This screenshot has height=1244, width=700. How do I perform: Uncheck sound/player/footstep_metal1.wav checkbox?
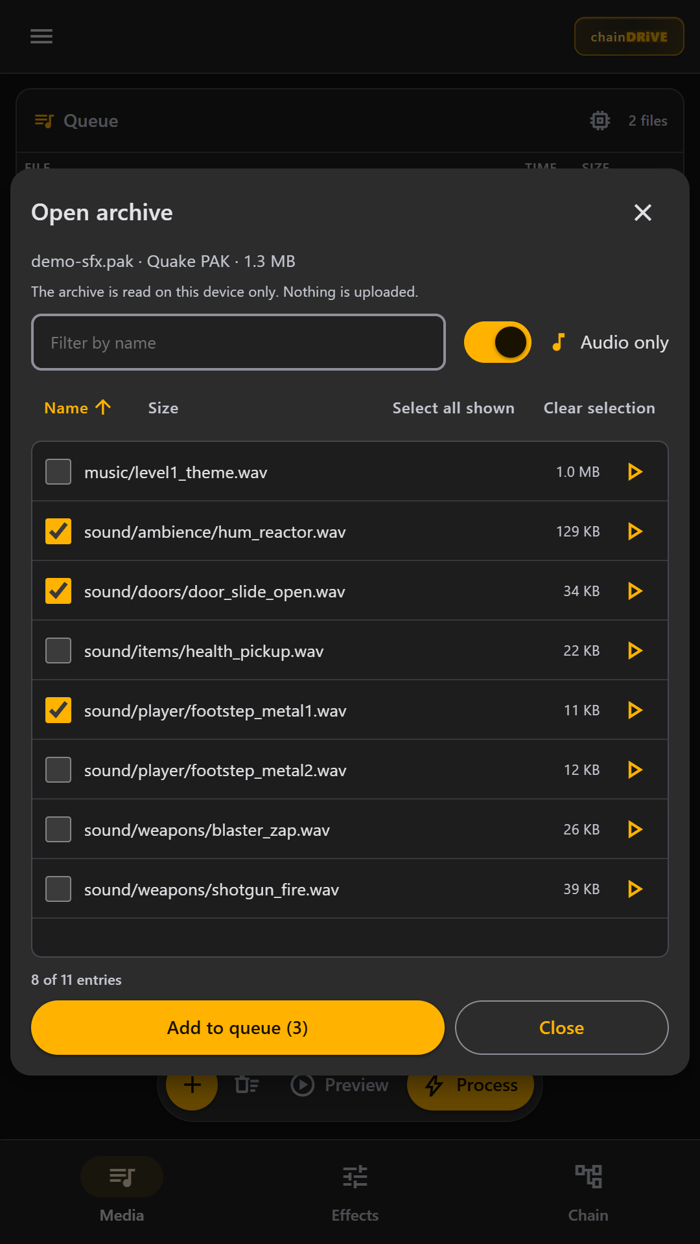58,710
